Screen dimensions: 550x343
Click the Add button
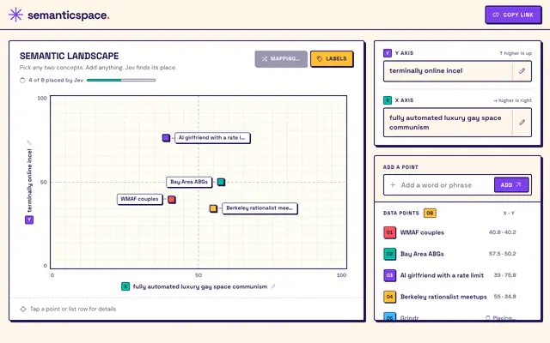point(511,185)
